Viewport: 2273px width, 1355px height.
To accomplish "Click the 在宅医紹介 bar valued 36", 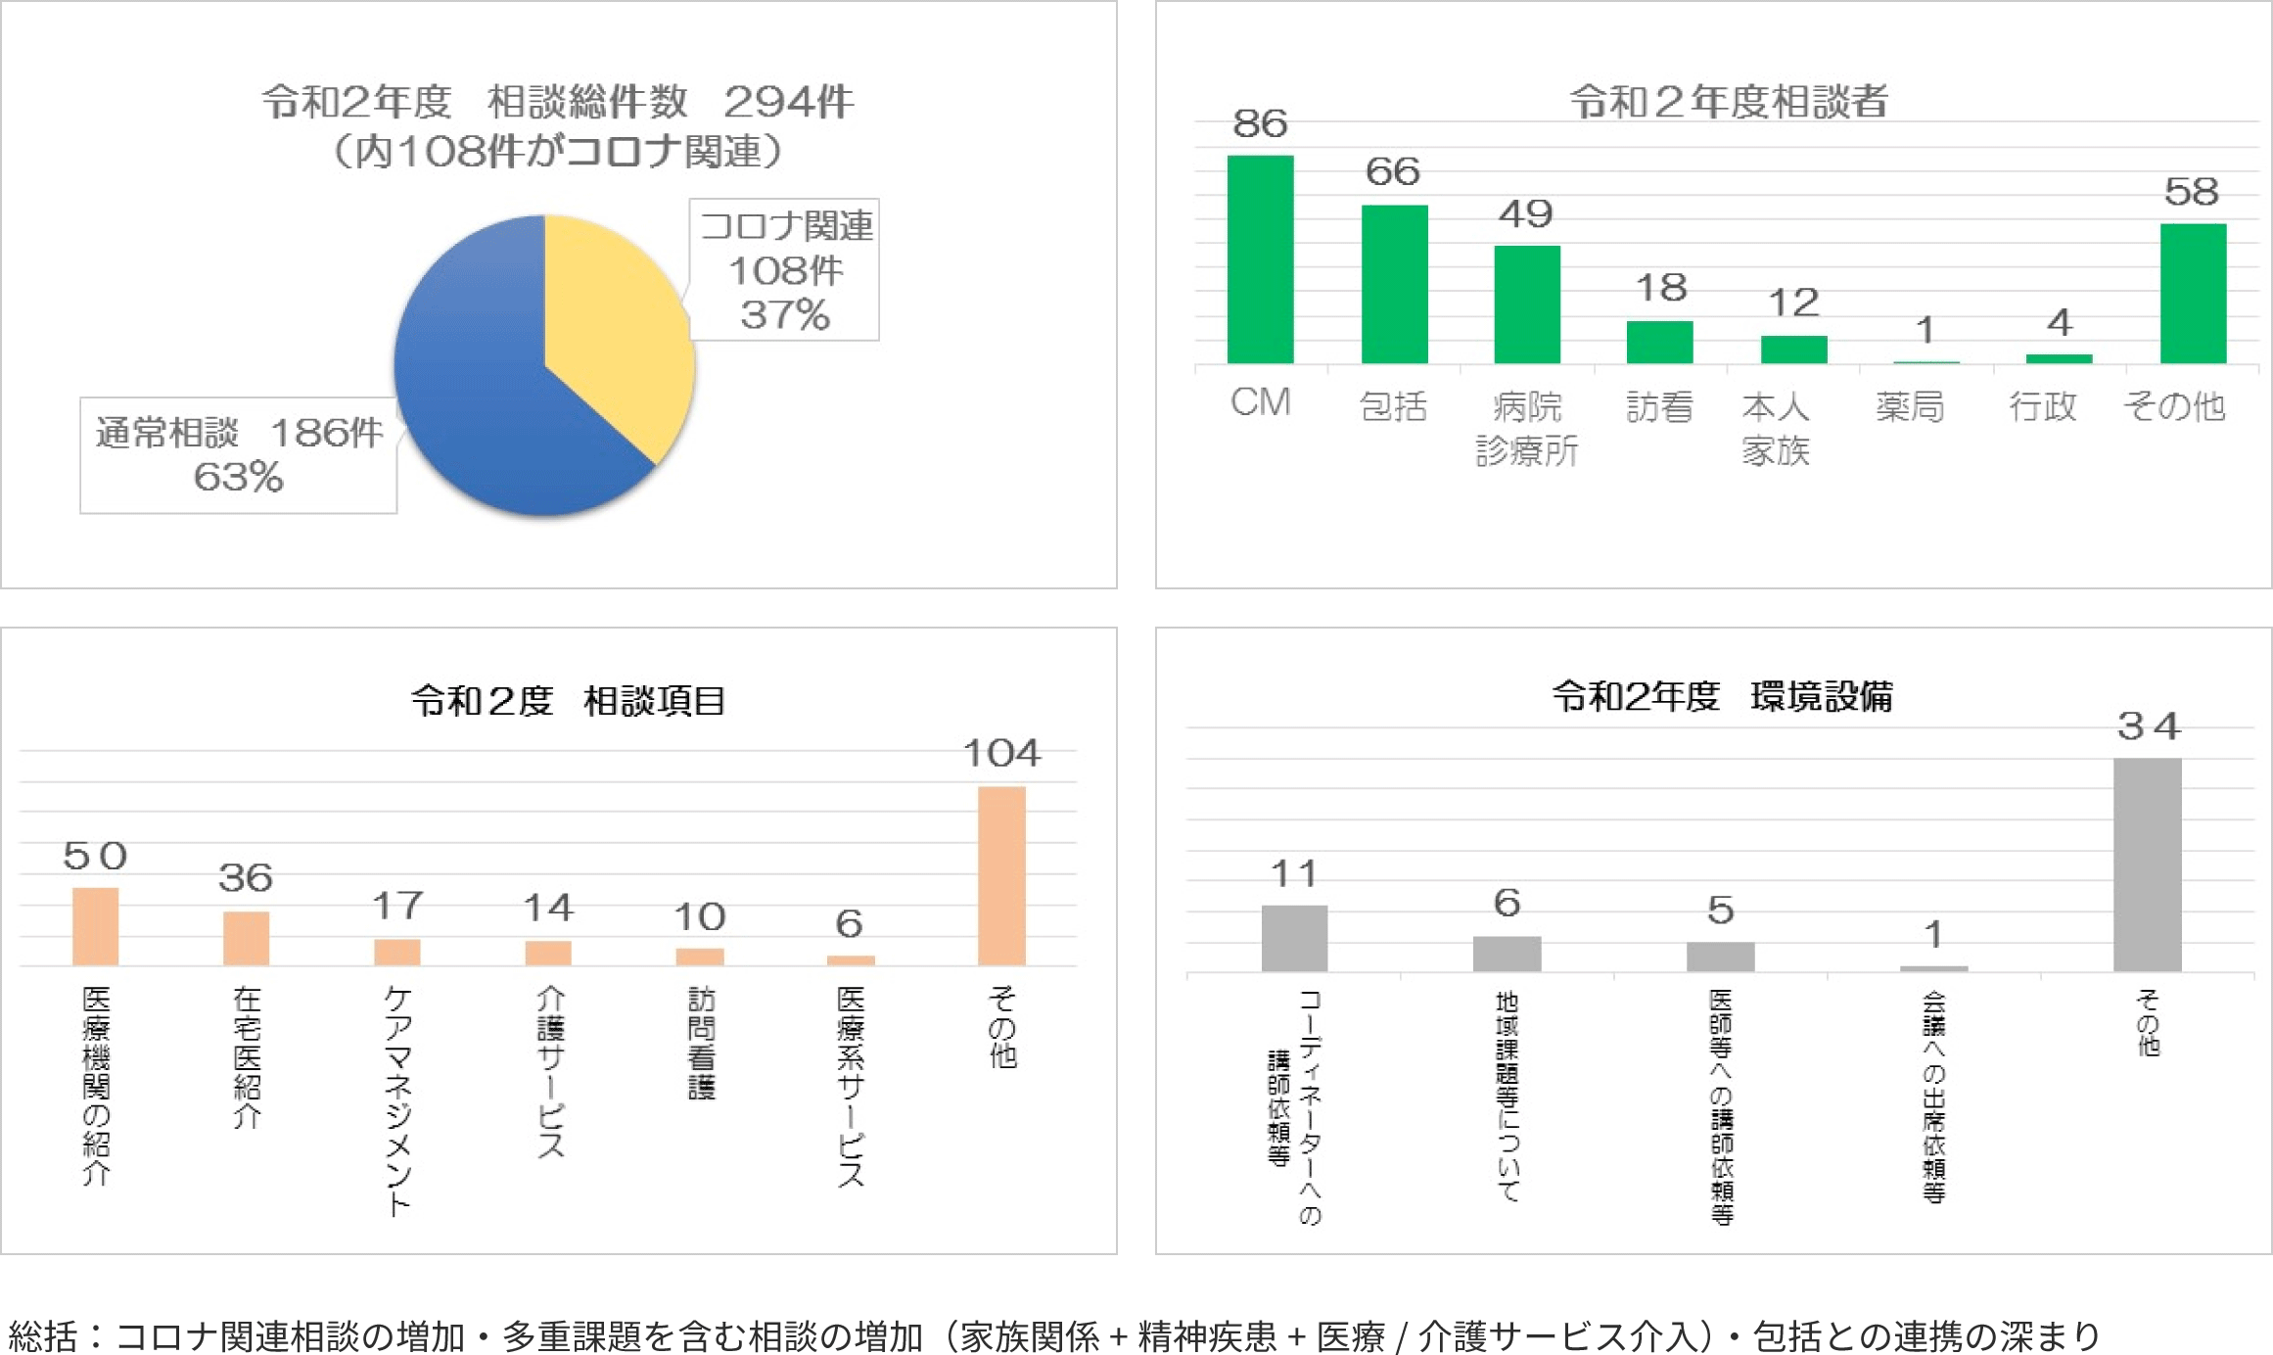I will [x=246, y=938].
